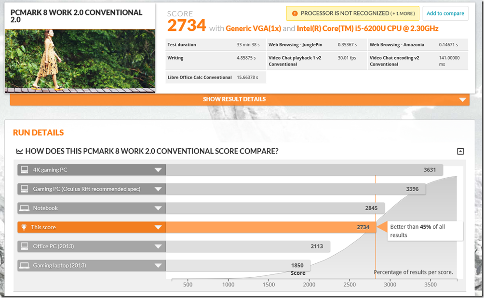Viewport: 484px width, 298px height.
Task: Click the chart icon beside comparison heading
Action: (x=19, y=152)
